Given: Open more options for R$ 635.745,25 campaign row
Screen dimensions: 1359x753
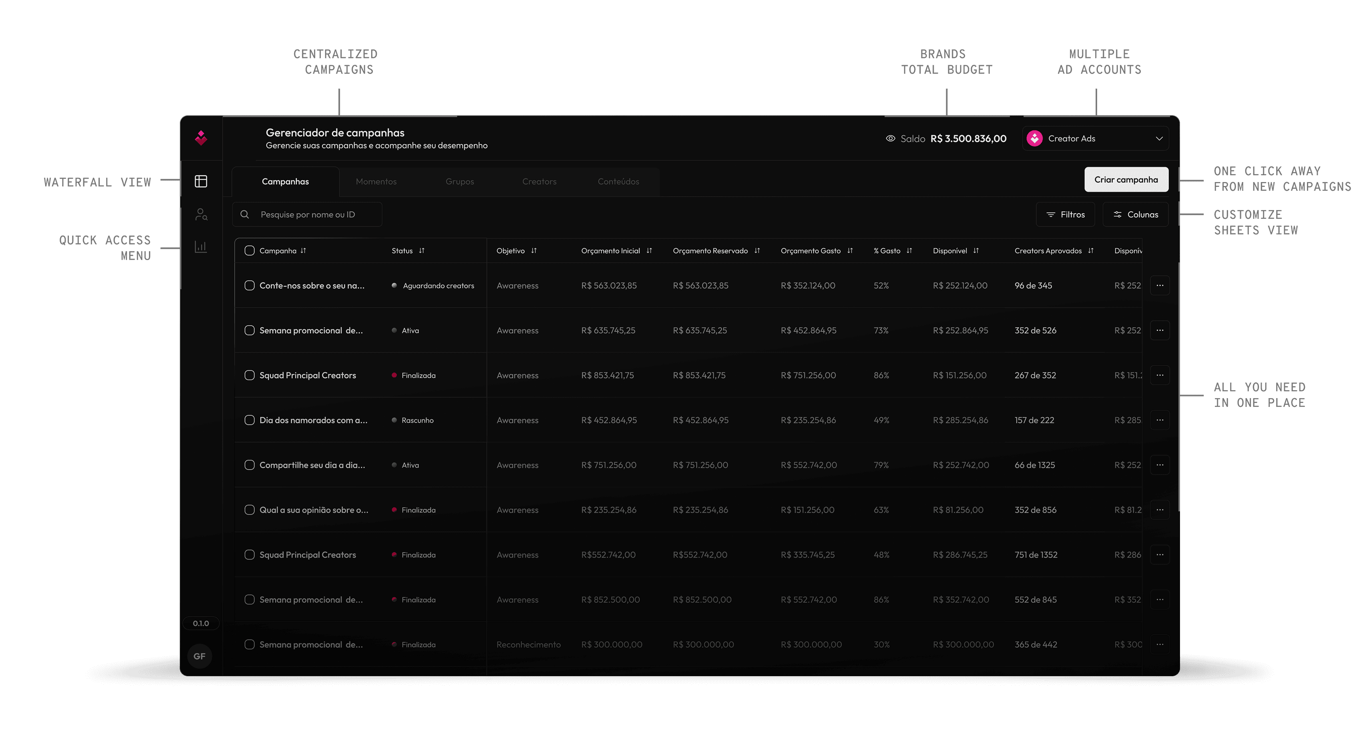Looking at the screenshot, I should pyautogui.click(x=1160, y=330).
